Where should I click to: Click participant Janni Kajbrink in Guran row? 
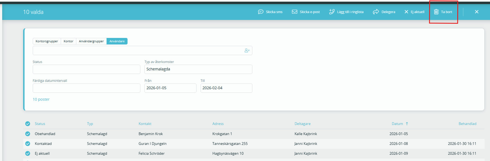(306, 144)
